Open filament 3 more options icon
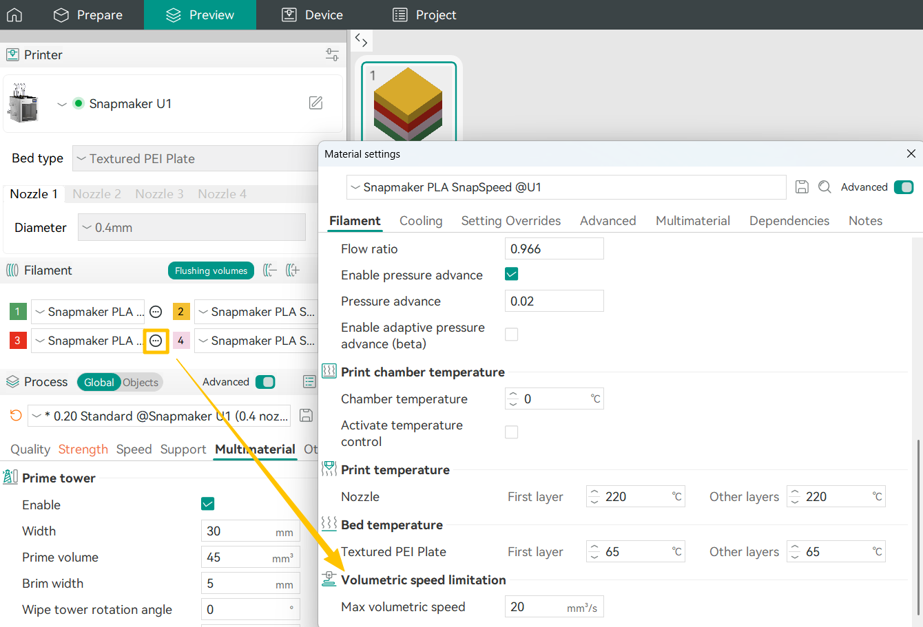923x627 pixels. [x=156, y=341]
